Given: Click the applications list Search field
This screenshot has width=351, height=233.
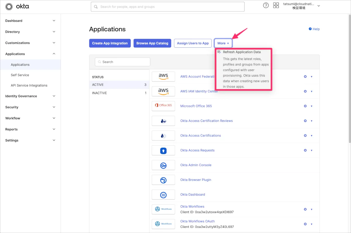Looking at the screenshot, I should 123,62.
